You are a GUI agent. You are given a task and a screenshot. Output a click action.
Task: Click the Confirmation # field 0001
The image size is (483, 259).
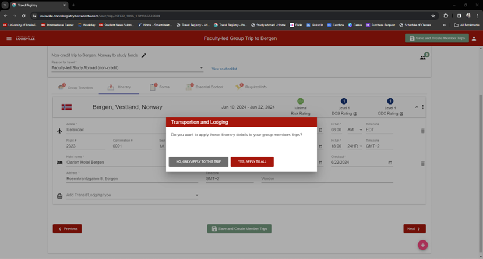pyautogui.click(x=132, y=146)
